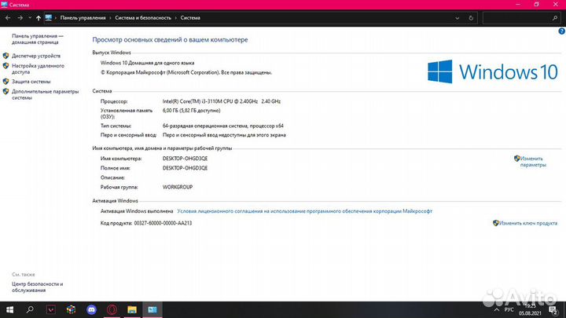Open 'Диспетчер устройств' link
566x318 pixels.
click(36, 56)
